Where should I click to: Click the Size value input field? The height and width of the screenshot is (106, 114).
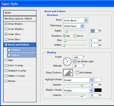tap(94, 41)
